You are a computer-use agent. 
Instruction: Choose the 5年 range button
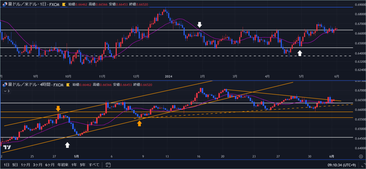point(83,165)
